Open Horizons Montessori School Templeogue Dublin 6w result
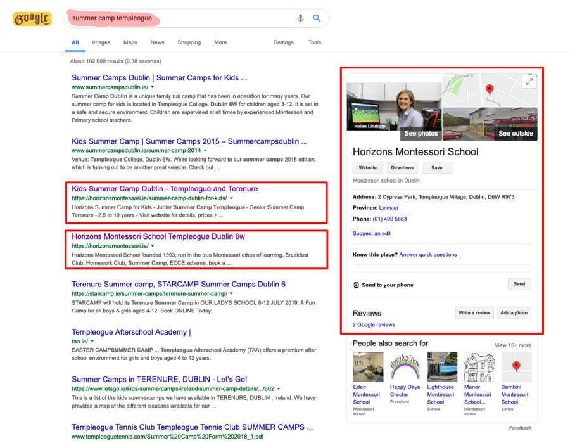570x443 pixels. [158, 236]
